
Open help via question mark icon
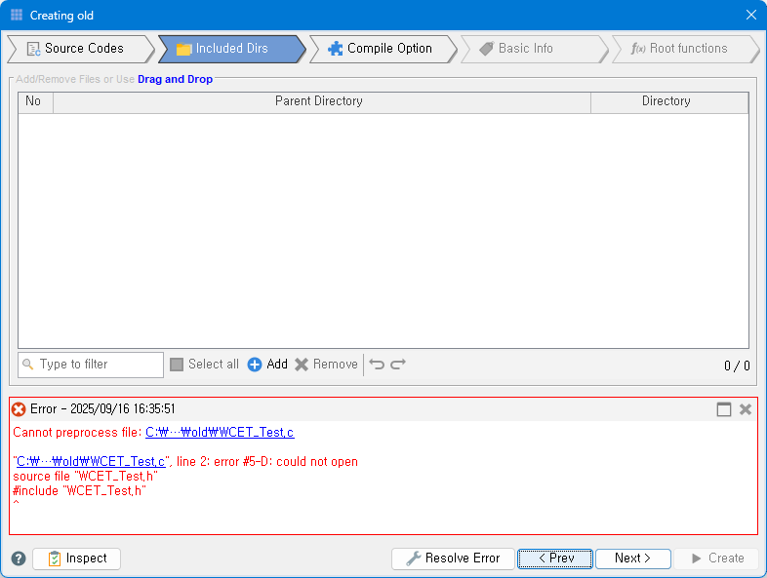pos(19,559)
